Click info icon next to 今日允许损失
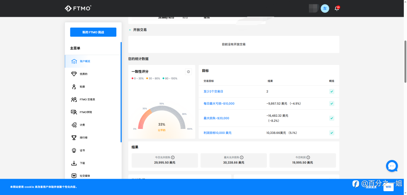407x195 pixels. tap(173, 157)
